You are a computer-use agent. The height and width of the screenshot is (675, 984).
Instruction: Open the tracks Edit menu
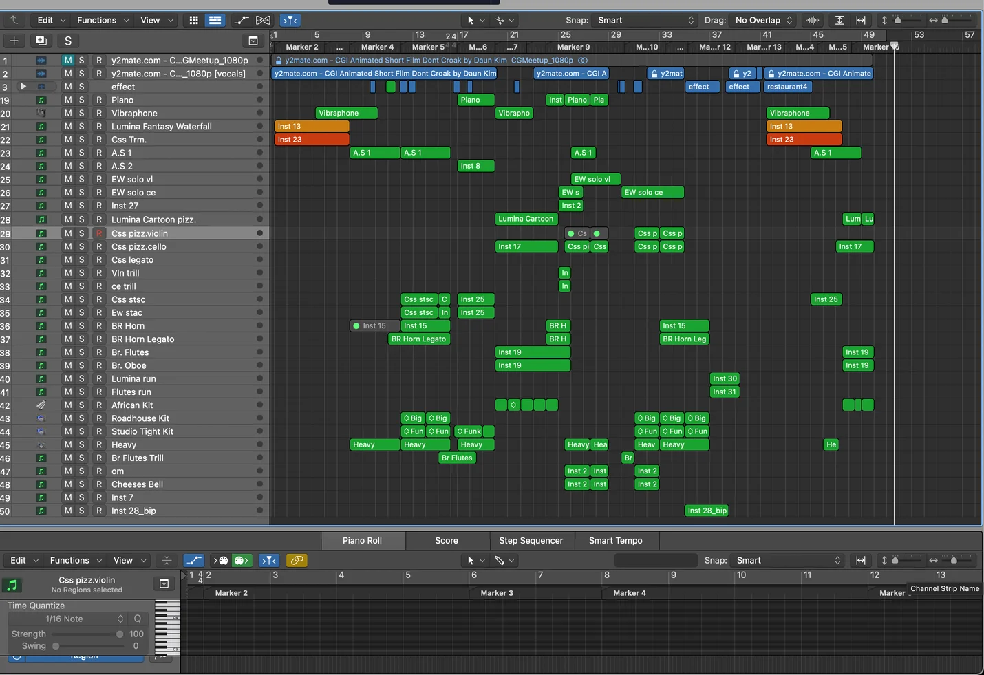tap(51, 20)
